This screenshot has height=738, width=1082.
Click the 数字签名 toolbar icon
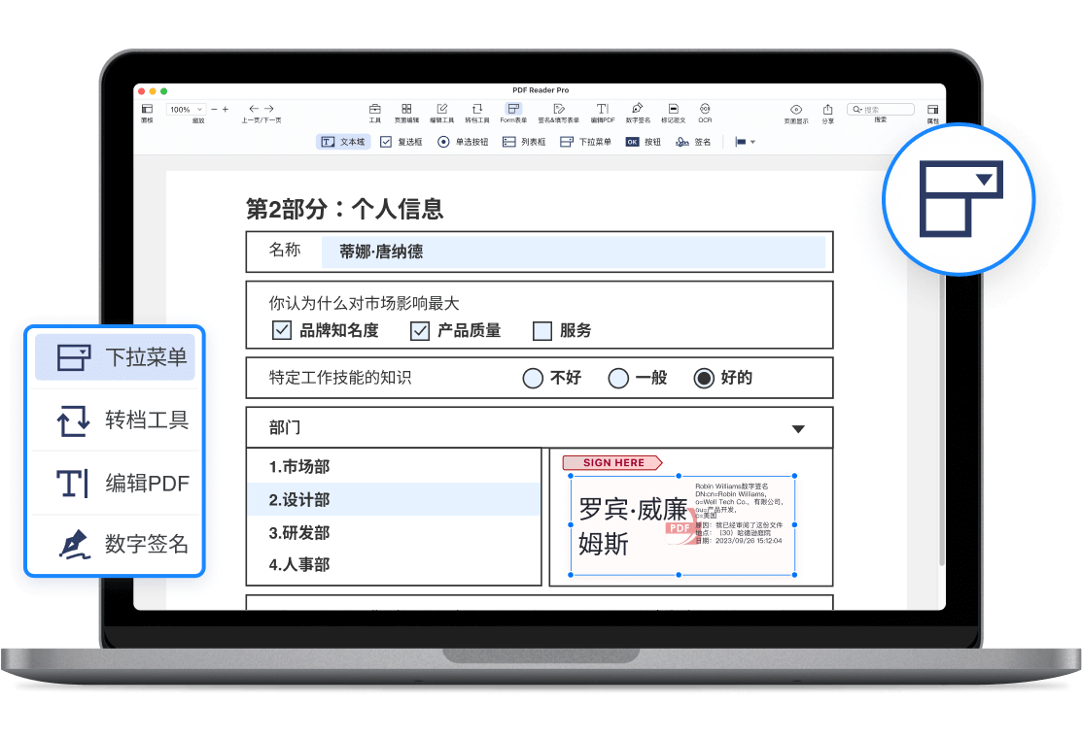638,110
